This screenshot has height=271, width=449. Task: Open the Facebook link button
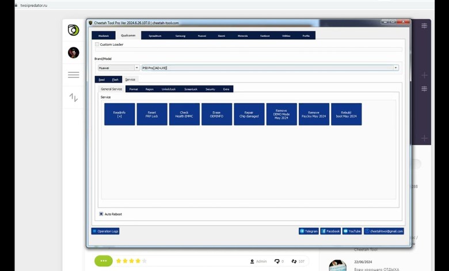(330, 231)
